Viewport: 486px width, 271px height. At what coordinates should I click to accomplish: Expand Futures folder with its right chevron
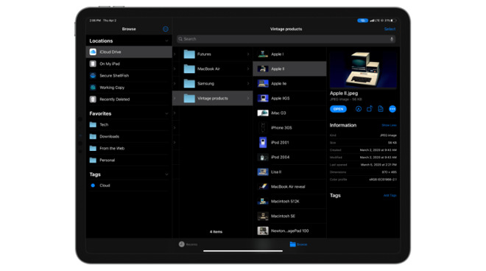[x=248, y=54]
